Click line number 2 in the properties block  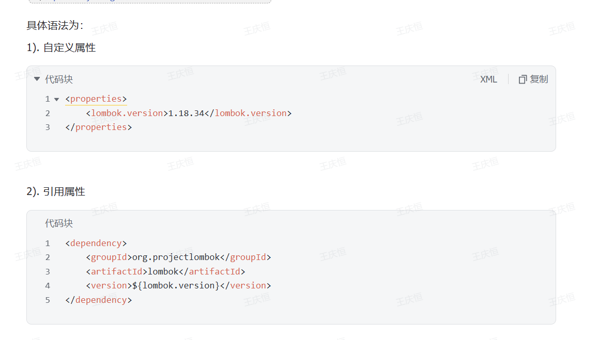point(48,113)
